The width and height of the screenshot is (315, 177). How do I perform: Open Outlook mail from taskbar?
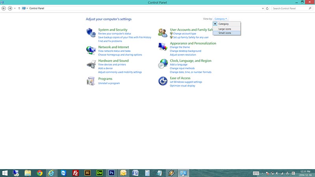[x=123, y=173]
